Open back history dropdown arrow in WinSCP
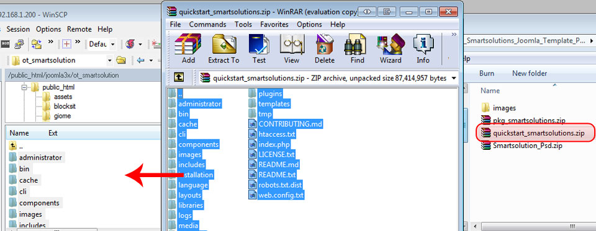Image resolution: width=596 pixels, height=231 pixels. [x=151, y=60]
